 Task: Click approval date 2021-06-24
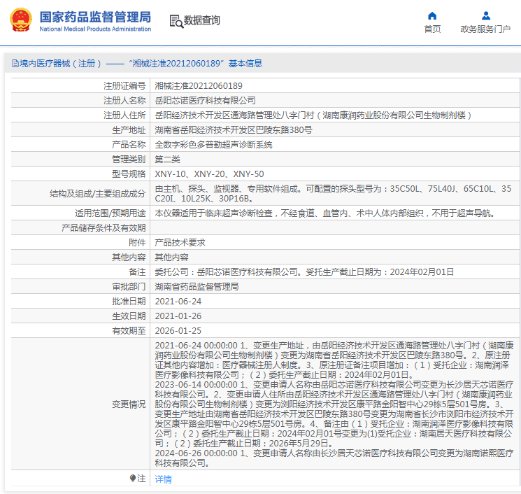click(x=178, y=301)
